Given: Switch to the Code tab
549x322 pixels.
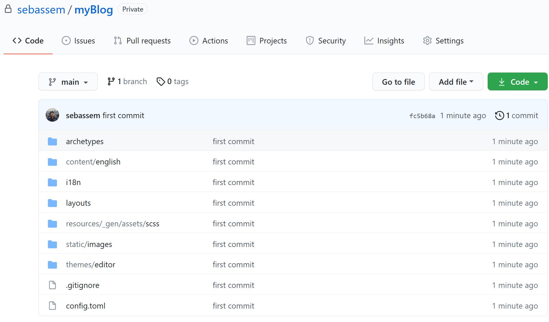Looking at the screenshot, I should coord(28,41).
